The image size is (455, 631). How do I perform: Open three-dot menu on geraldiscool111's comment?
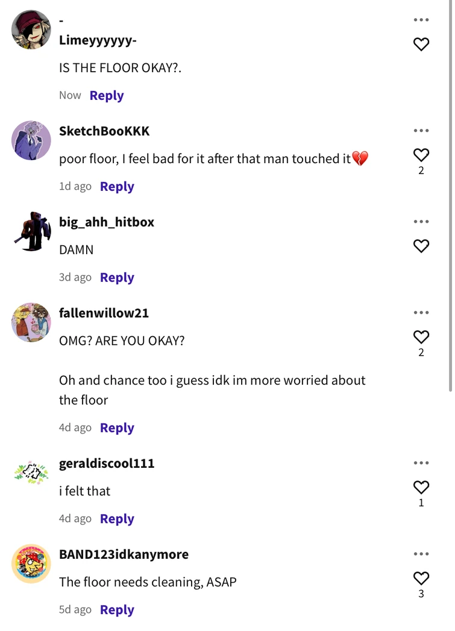(421, 463)
